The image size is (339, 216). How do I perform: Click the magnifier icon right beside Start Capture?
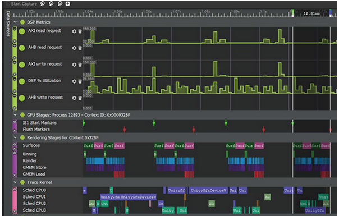(43, 4)
